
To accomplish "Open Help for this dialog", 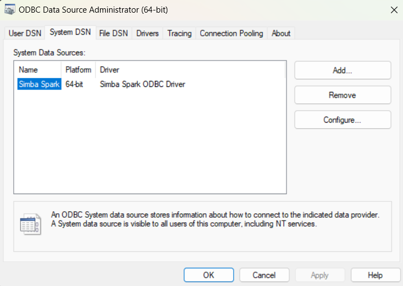I will [x=375, y=275].
